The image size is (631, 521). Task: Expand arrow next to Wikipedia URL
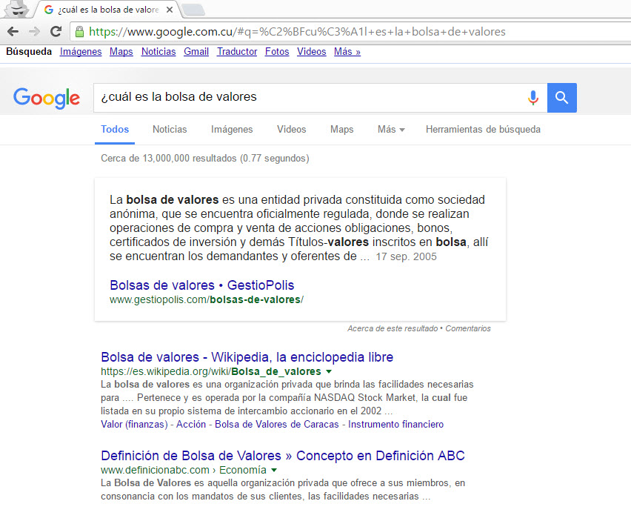(329, 371)
